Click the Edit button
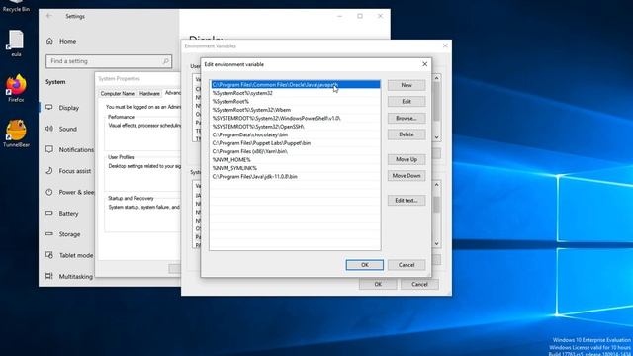This screenshot has height=356, width=633. (x=407, y=102)
